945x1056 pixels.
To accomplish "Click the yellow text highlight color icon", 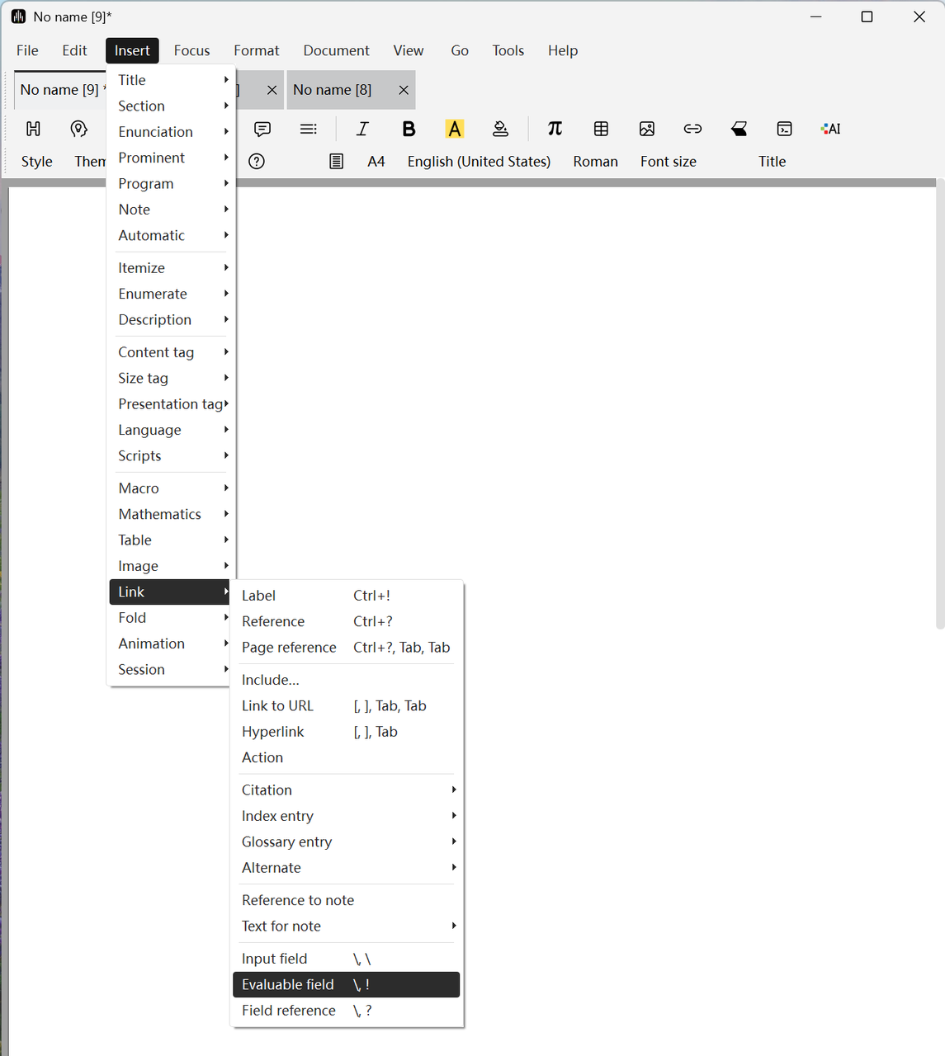I will tap(455, 129).
